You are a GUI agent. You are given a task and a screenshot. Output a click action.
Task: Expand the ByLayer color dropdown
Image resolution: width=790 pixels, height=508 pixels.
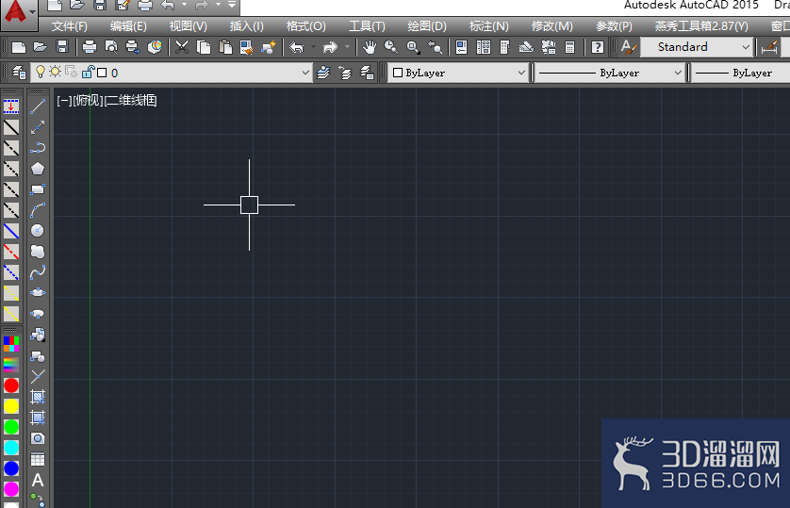click(521, 73)
